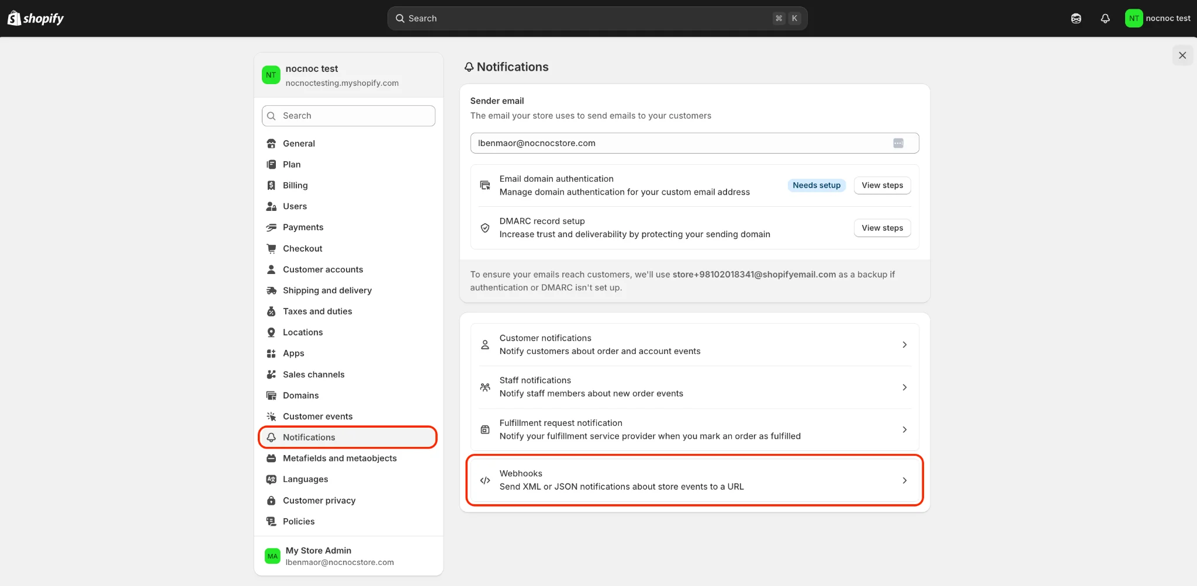
Task: Open Metafields and metaobjects settings
Action: pos(348,458)
